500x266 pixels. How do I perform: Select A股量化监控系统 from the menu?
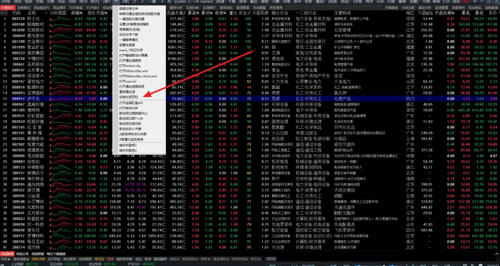pos(131,139)
